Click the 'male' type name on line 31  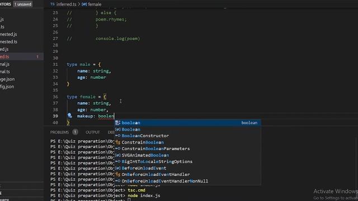pos(85,65)
